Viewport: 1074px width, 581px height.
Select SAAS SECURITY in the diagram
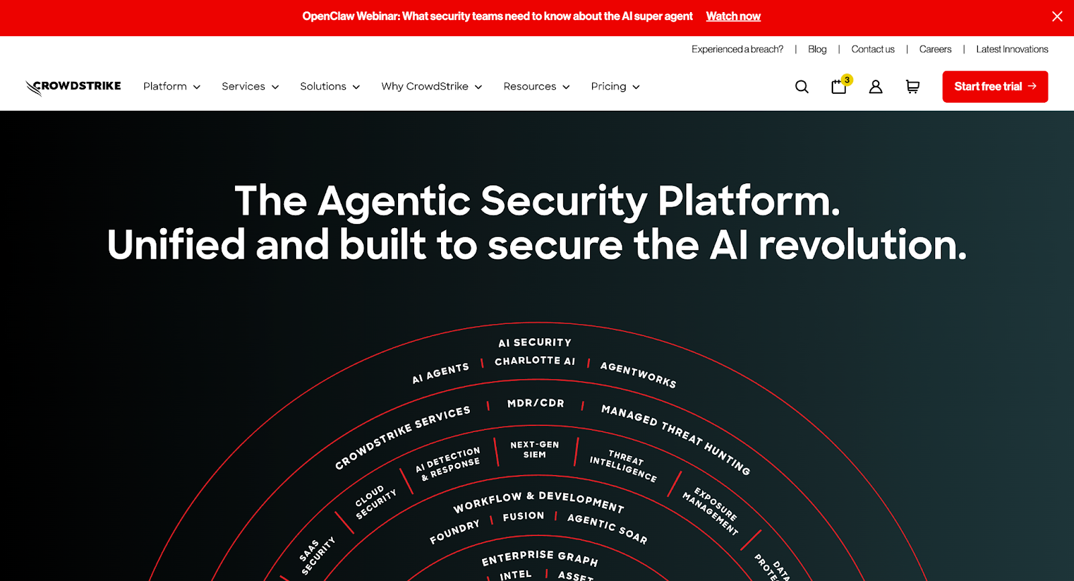[317, 555]
